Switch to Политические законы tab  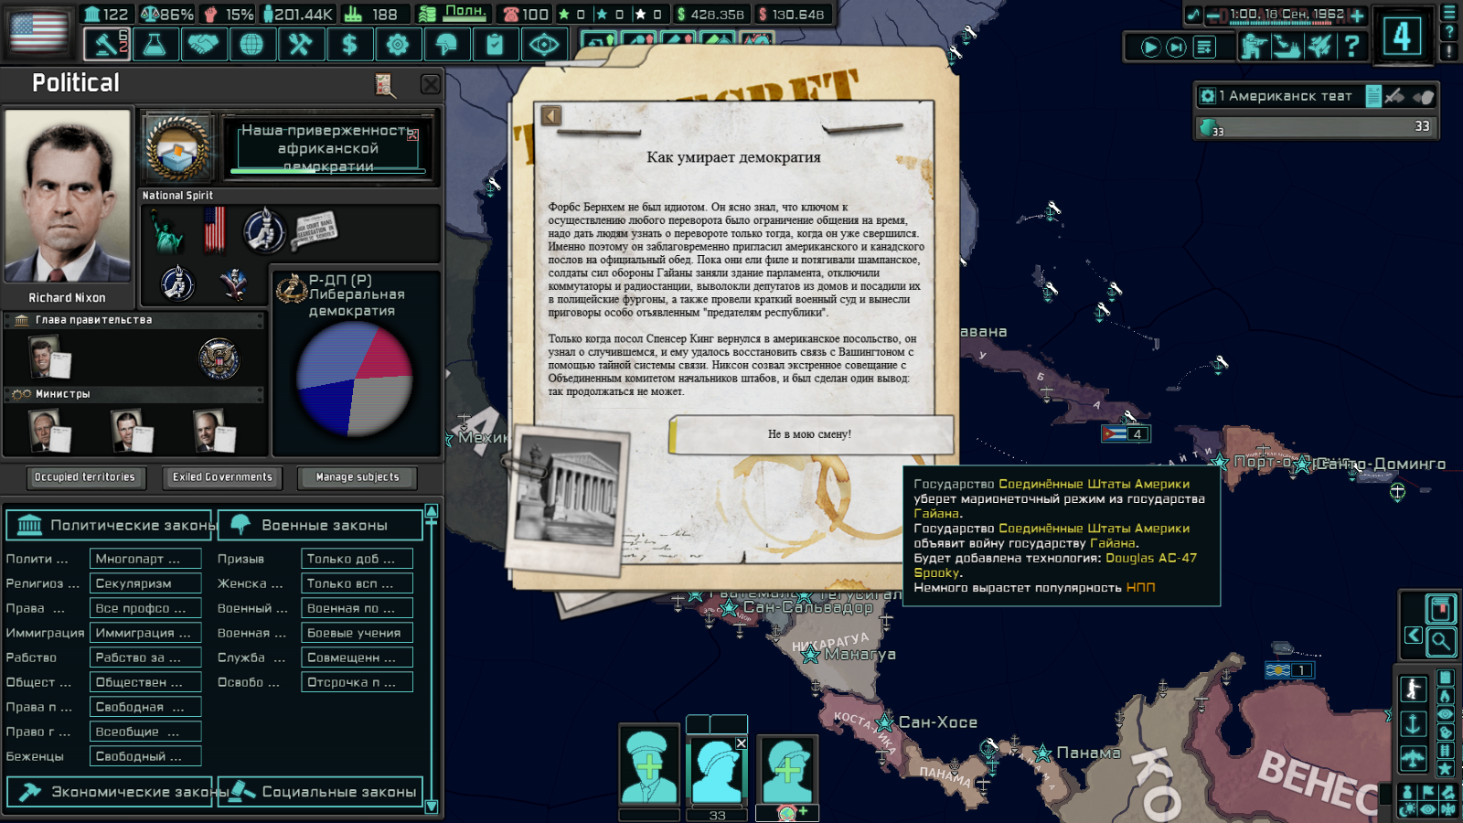click(x=111, y=525)
